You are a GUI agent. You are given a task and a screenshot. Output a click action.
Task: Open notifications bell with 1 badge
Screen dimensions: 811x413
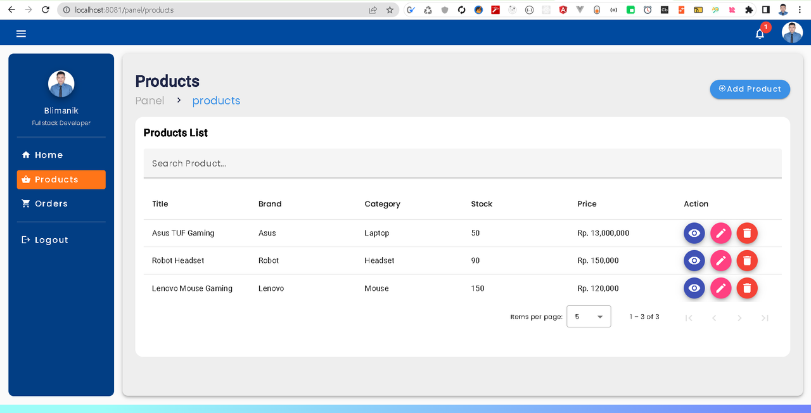point(760,34)
